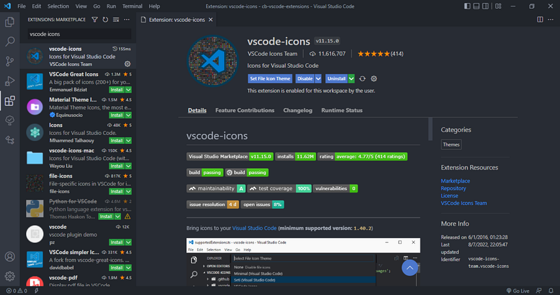Screen dimensions: 560x295
Task: Click errors and warnings status indicator
Action: pyautogui.click(x=17, y=291)
